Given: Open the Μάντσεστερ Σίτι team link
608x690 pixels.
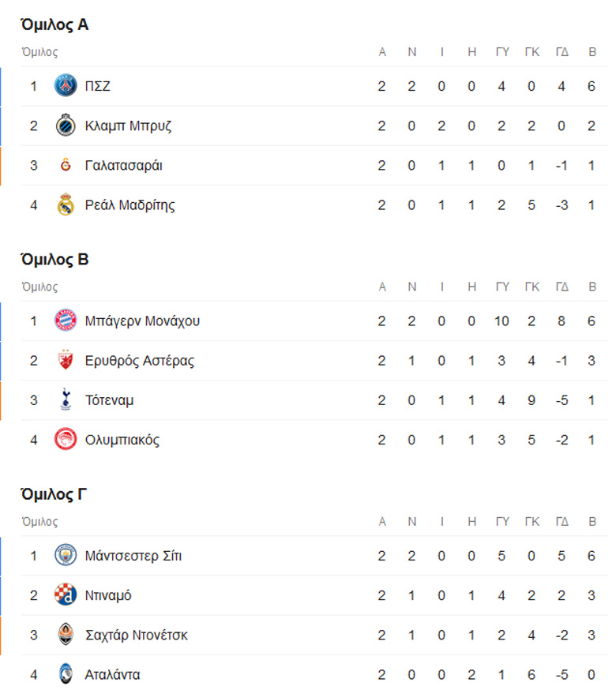Looking at the screenshot, I should (x=133, y=556).
